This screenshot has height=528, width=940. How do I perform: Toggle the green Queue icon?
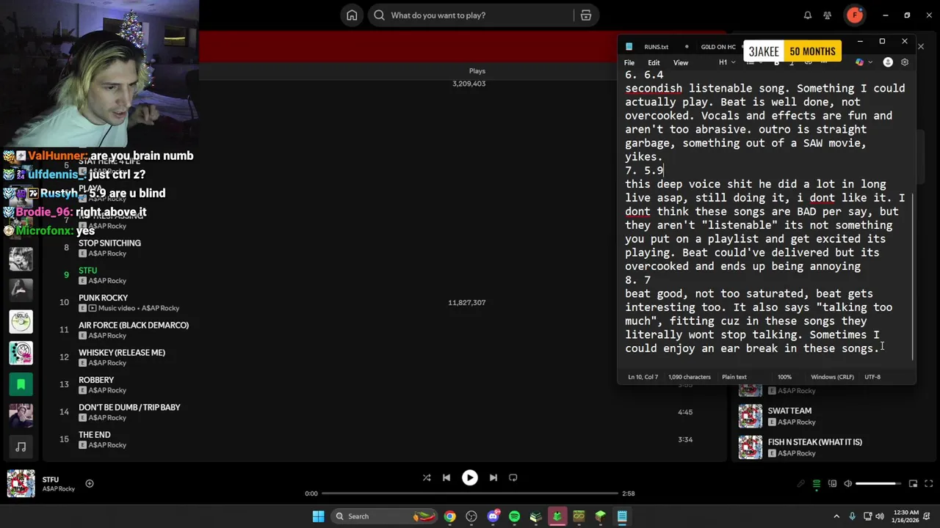pos(817,484)
